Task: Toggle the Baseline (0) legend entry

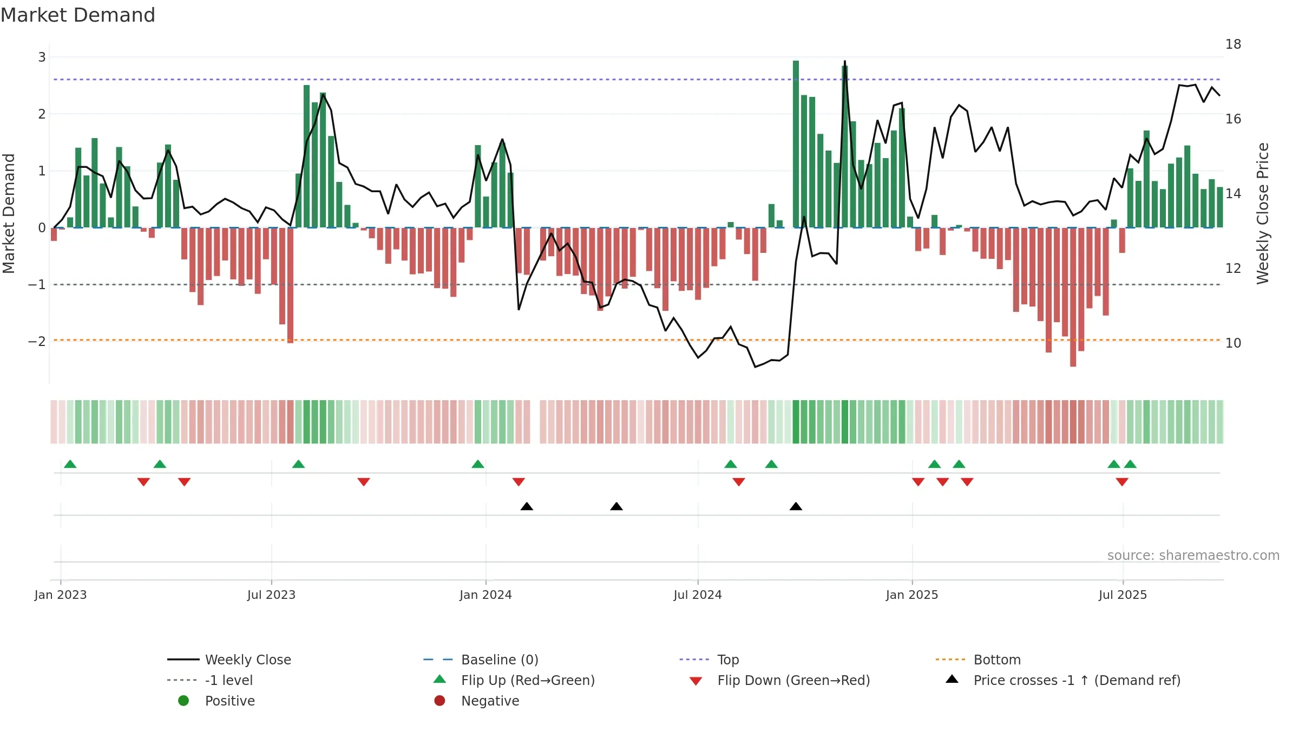Action: (481, 660)
